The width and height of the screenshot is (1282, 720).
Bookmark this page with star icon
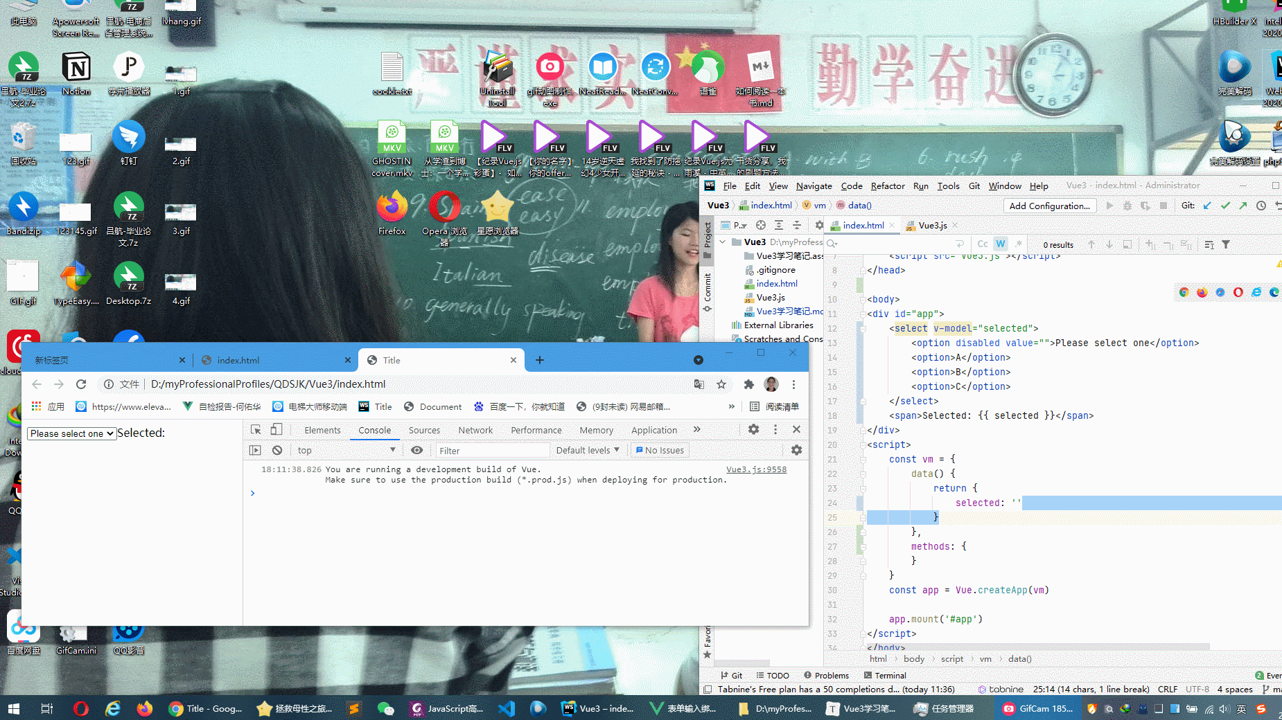721,384
